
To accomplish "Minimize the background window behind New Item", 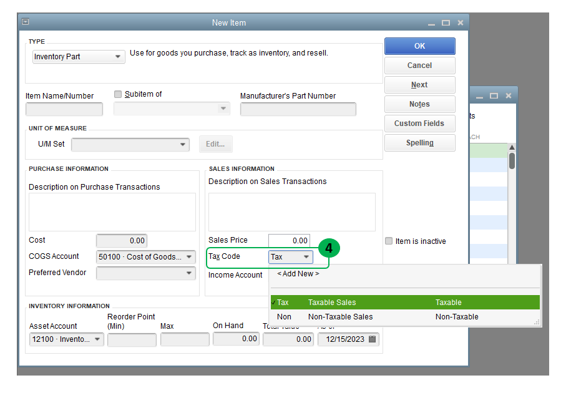I will point(479,96).
